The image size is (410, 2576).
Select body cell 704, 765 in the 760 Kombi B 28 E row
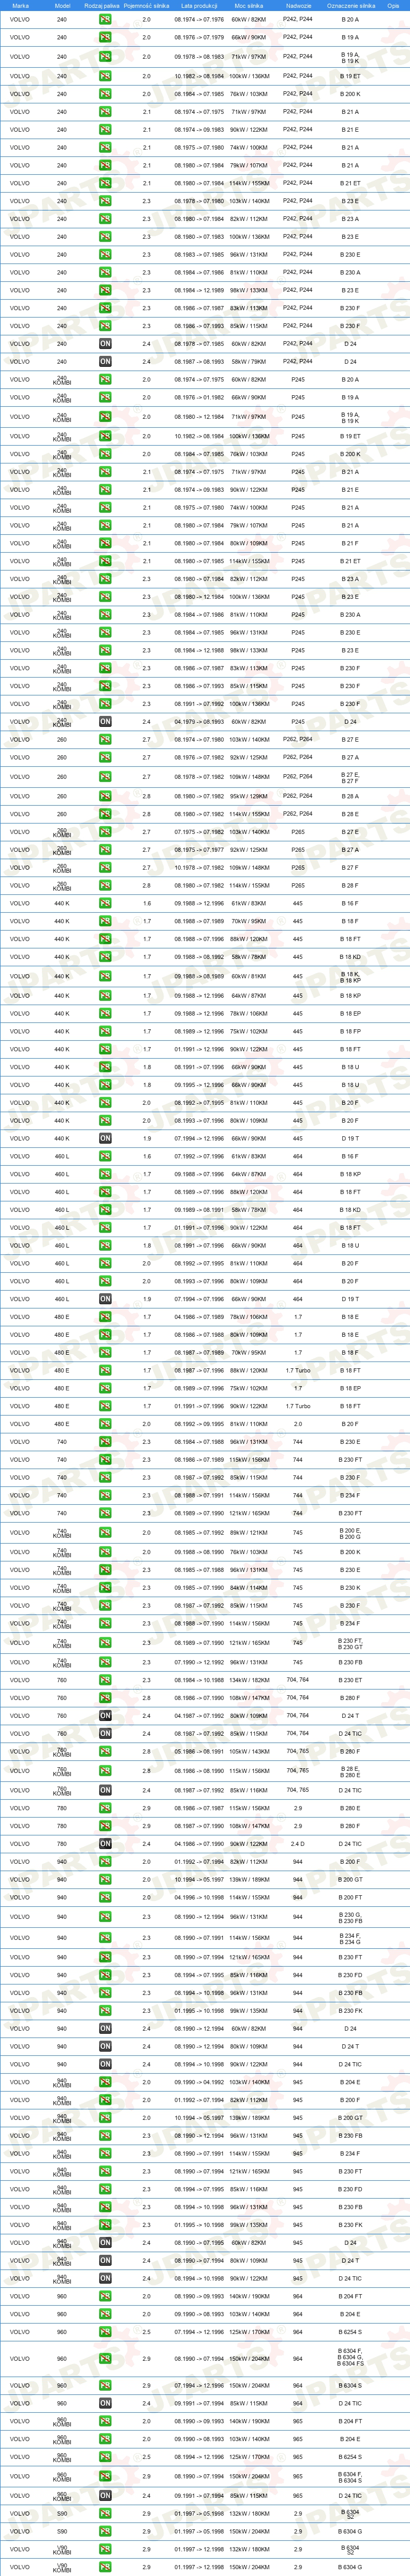pos(298,1771)
